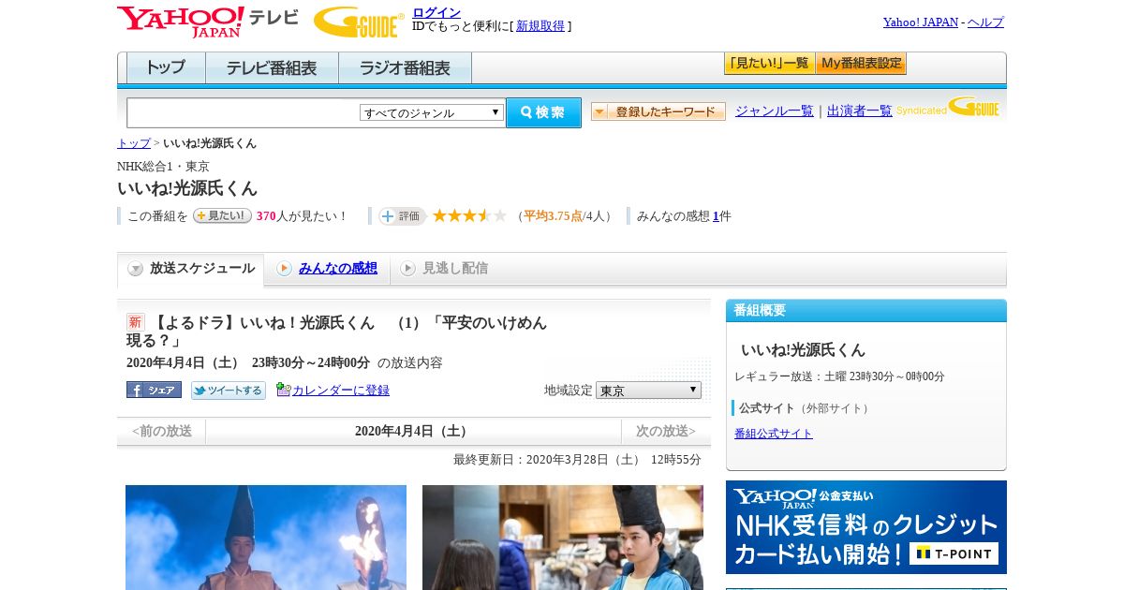
Task: Click the 番組概要 panel header
Action: (x=866, y=311)
